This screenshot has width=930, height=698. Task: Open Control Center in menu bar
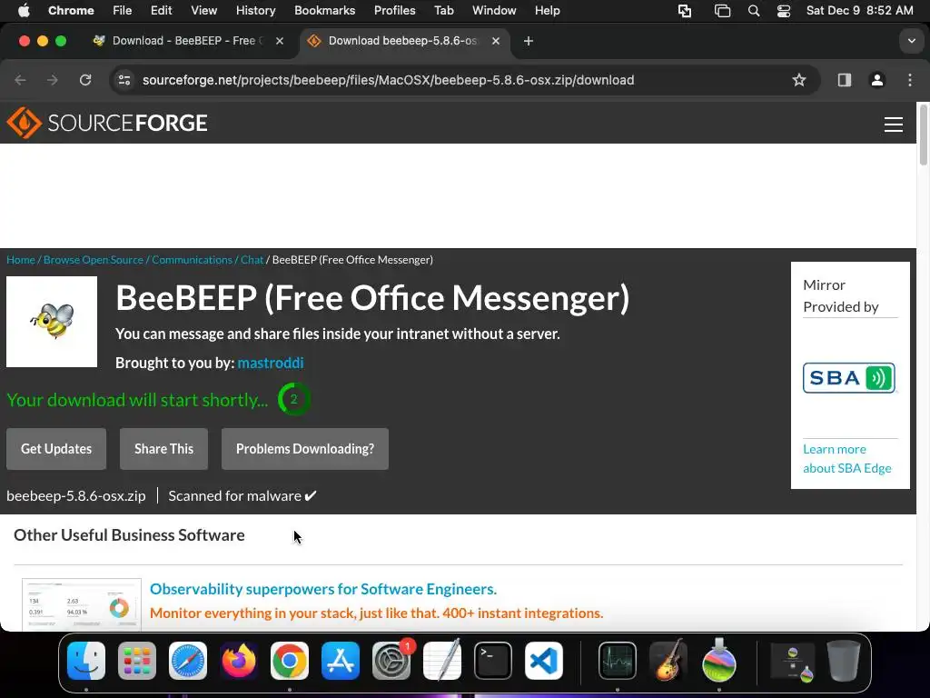pos(784,11)
